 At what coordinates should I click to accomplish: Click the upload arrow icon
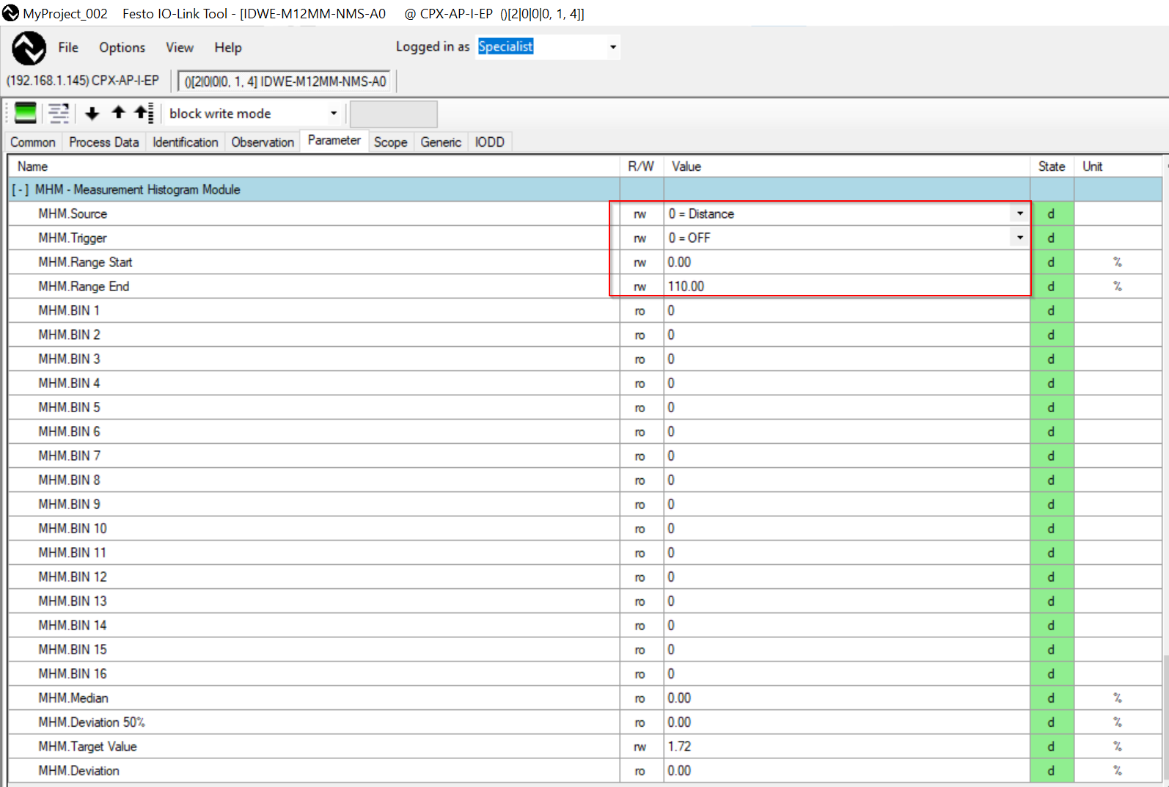(118, 112)
